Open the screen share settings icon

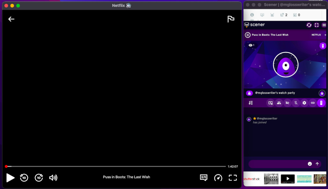[x=270, y=103]
